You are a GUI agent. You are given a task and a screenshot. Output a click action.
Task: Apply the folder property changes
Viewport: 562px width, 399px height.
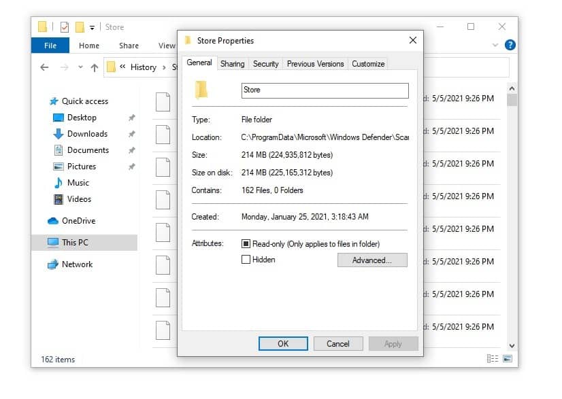393,343
